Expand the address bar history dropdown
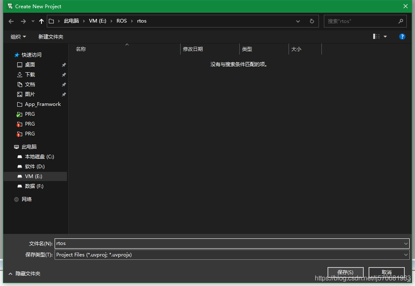This screenshot has width=415, height=286. click(298, 21)
